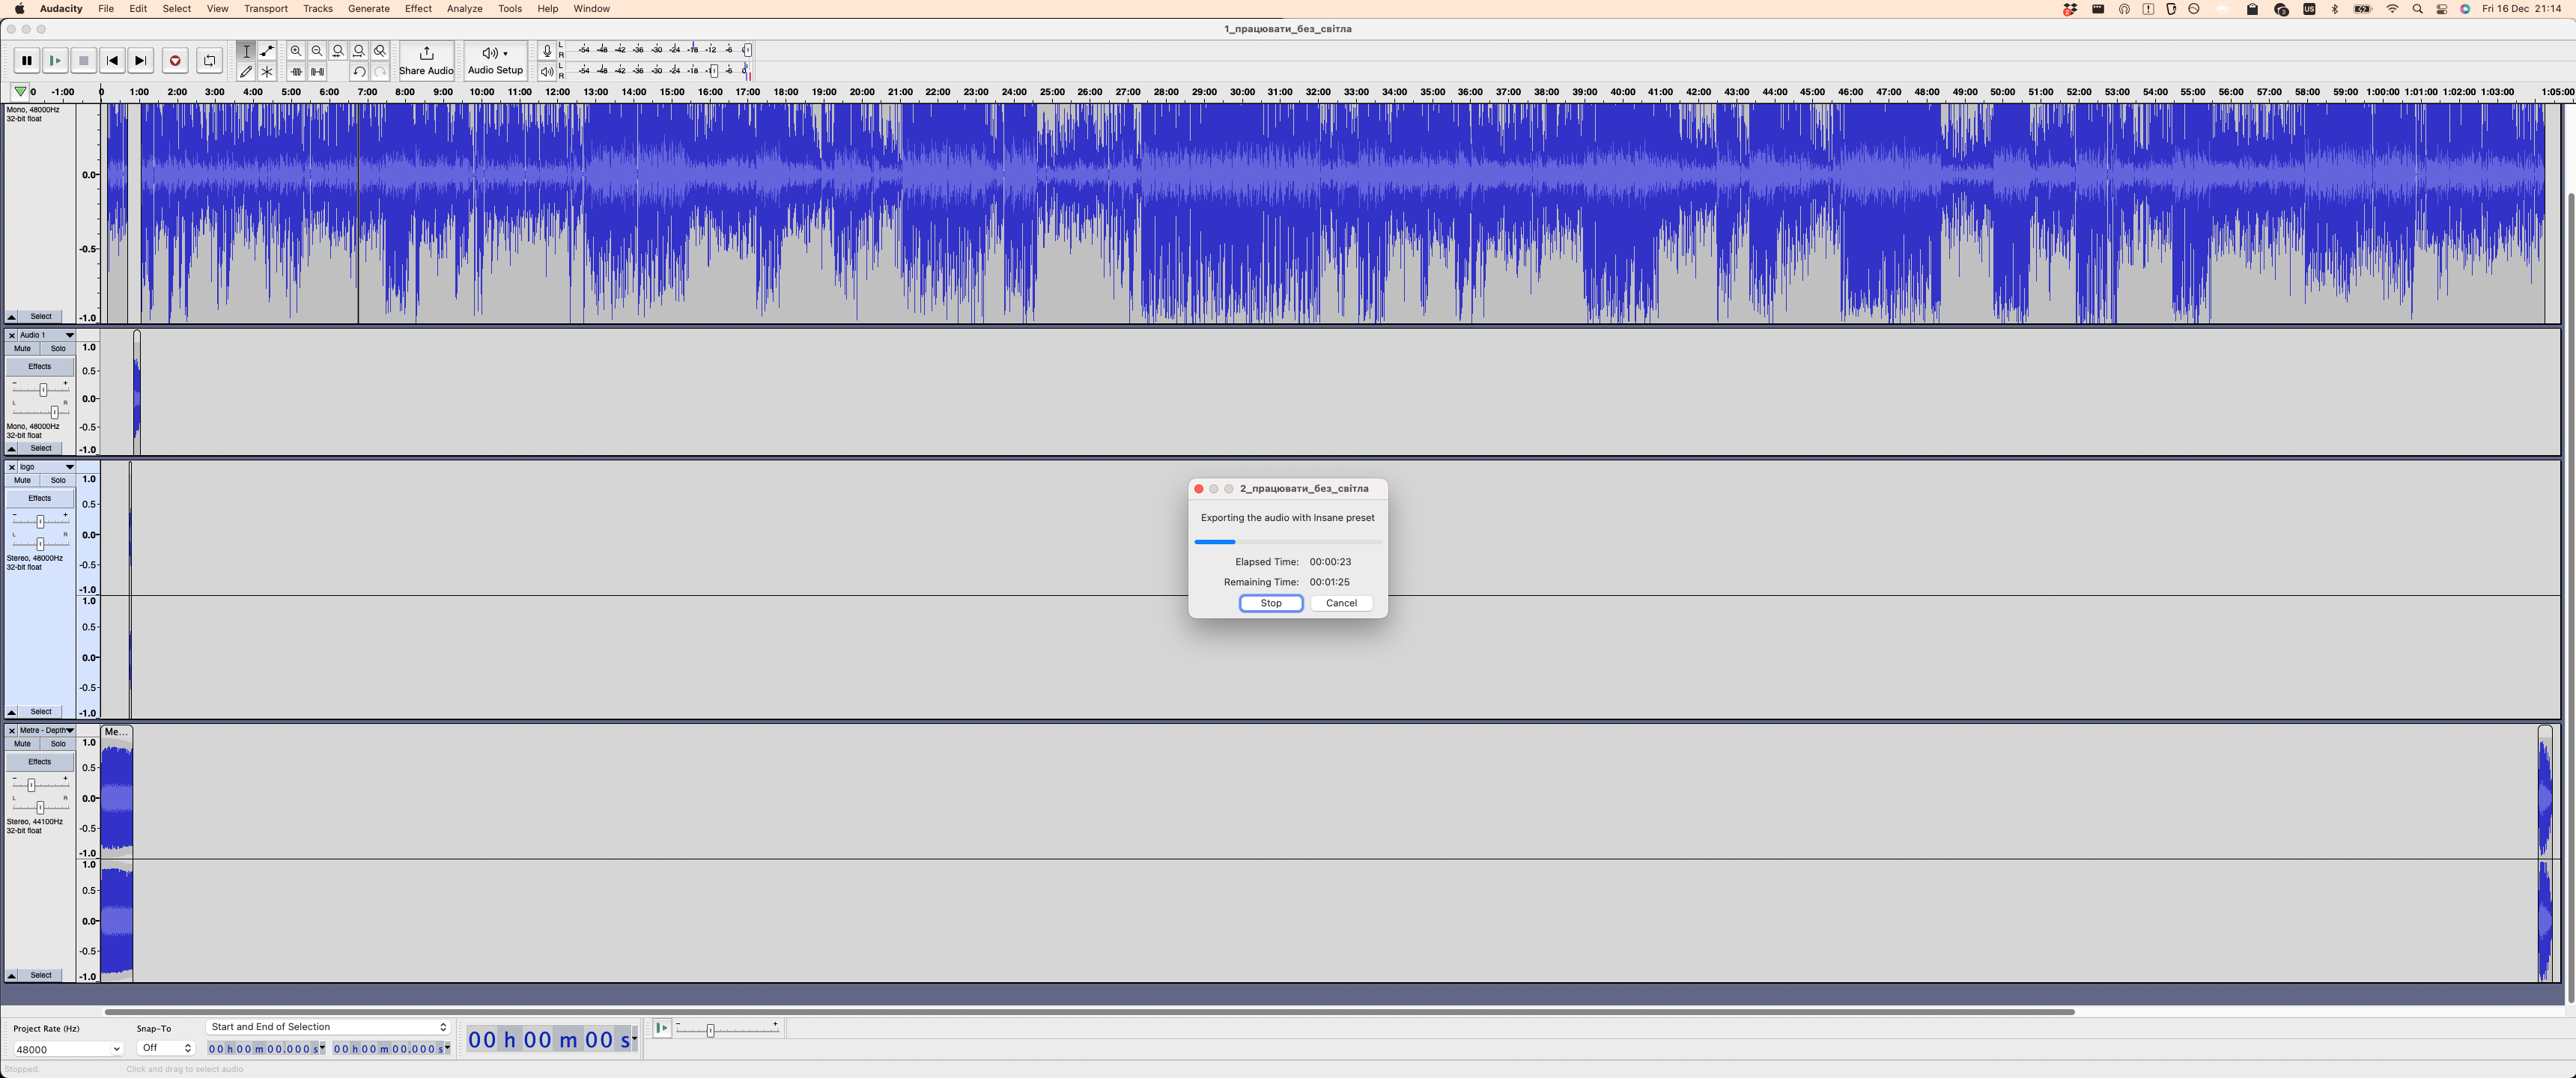Select the Draw pencil tool
The height and width of the screenshot is (1078, 2576).
pos(246,72)
